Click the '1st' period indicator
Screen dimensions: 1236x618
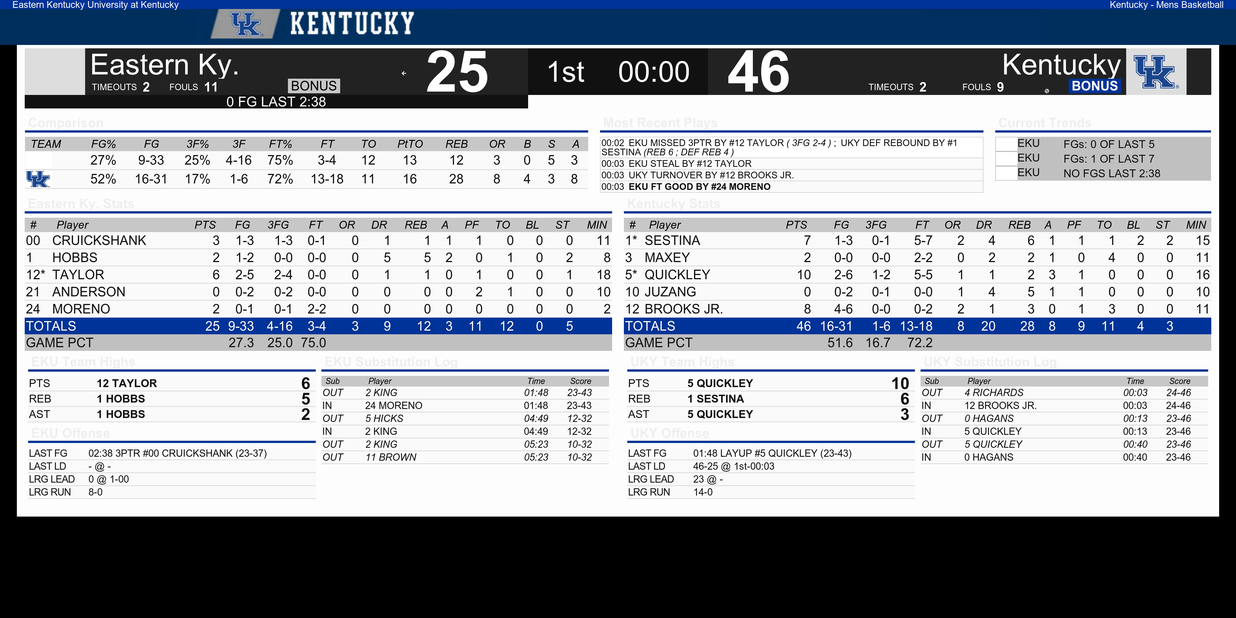[566, 72]
